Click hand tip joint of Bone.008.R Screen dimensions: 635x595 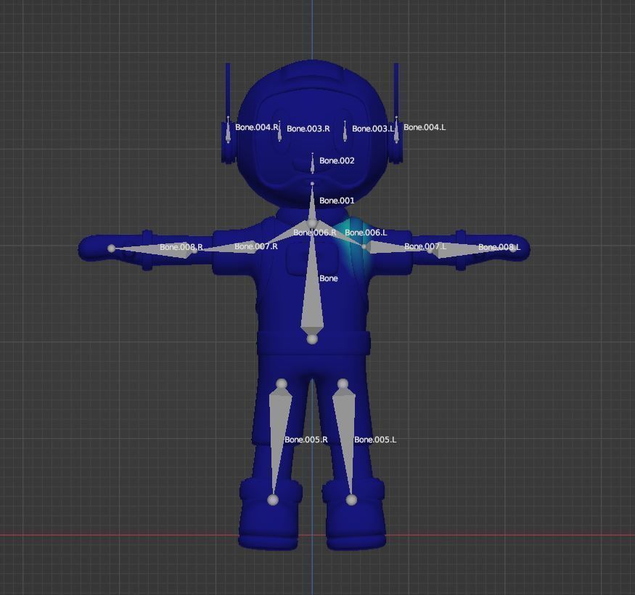111,248
